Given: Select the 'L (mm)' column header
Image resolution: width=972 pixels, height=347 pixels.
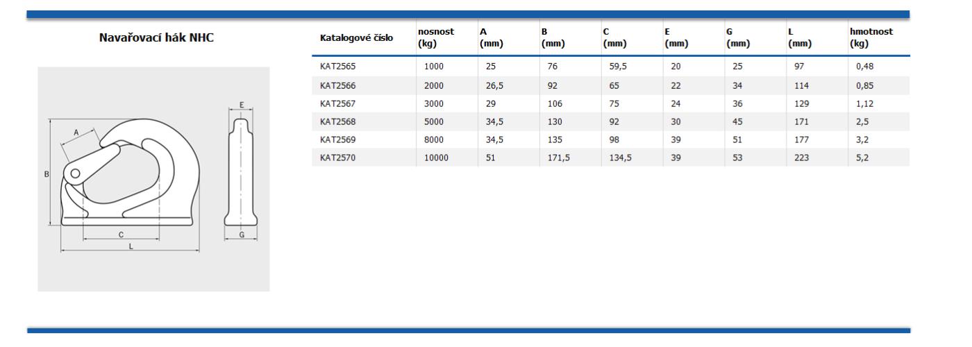Looking at the screenshot, I should [800, 37].
